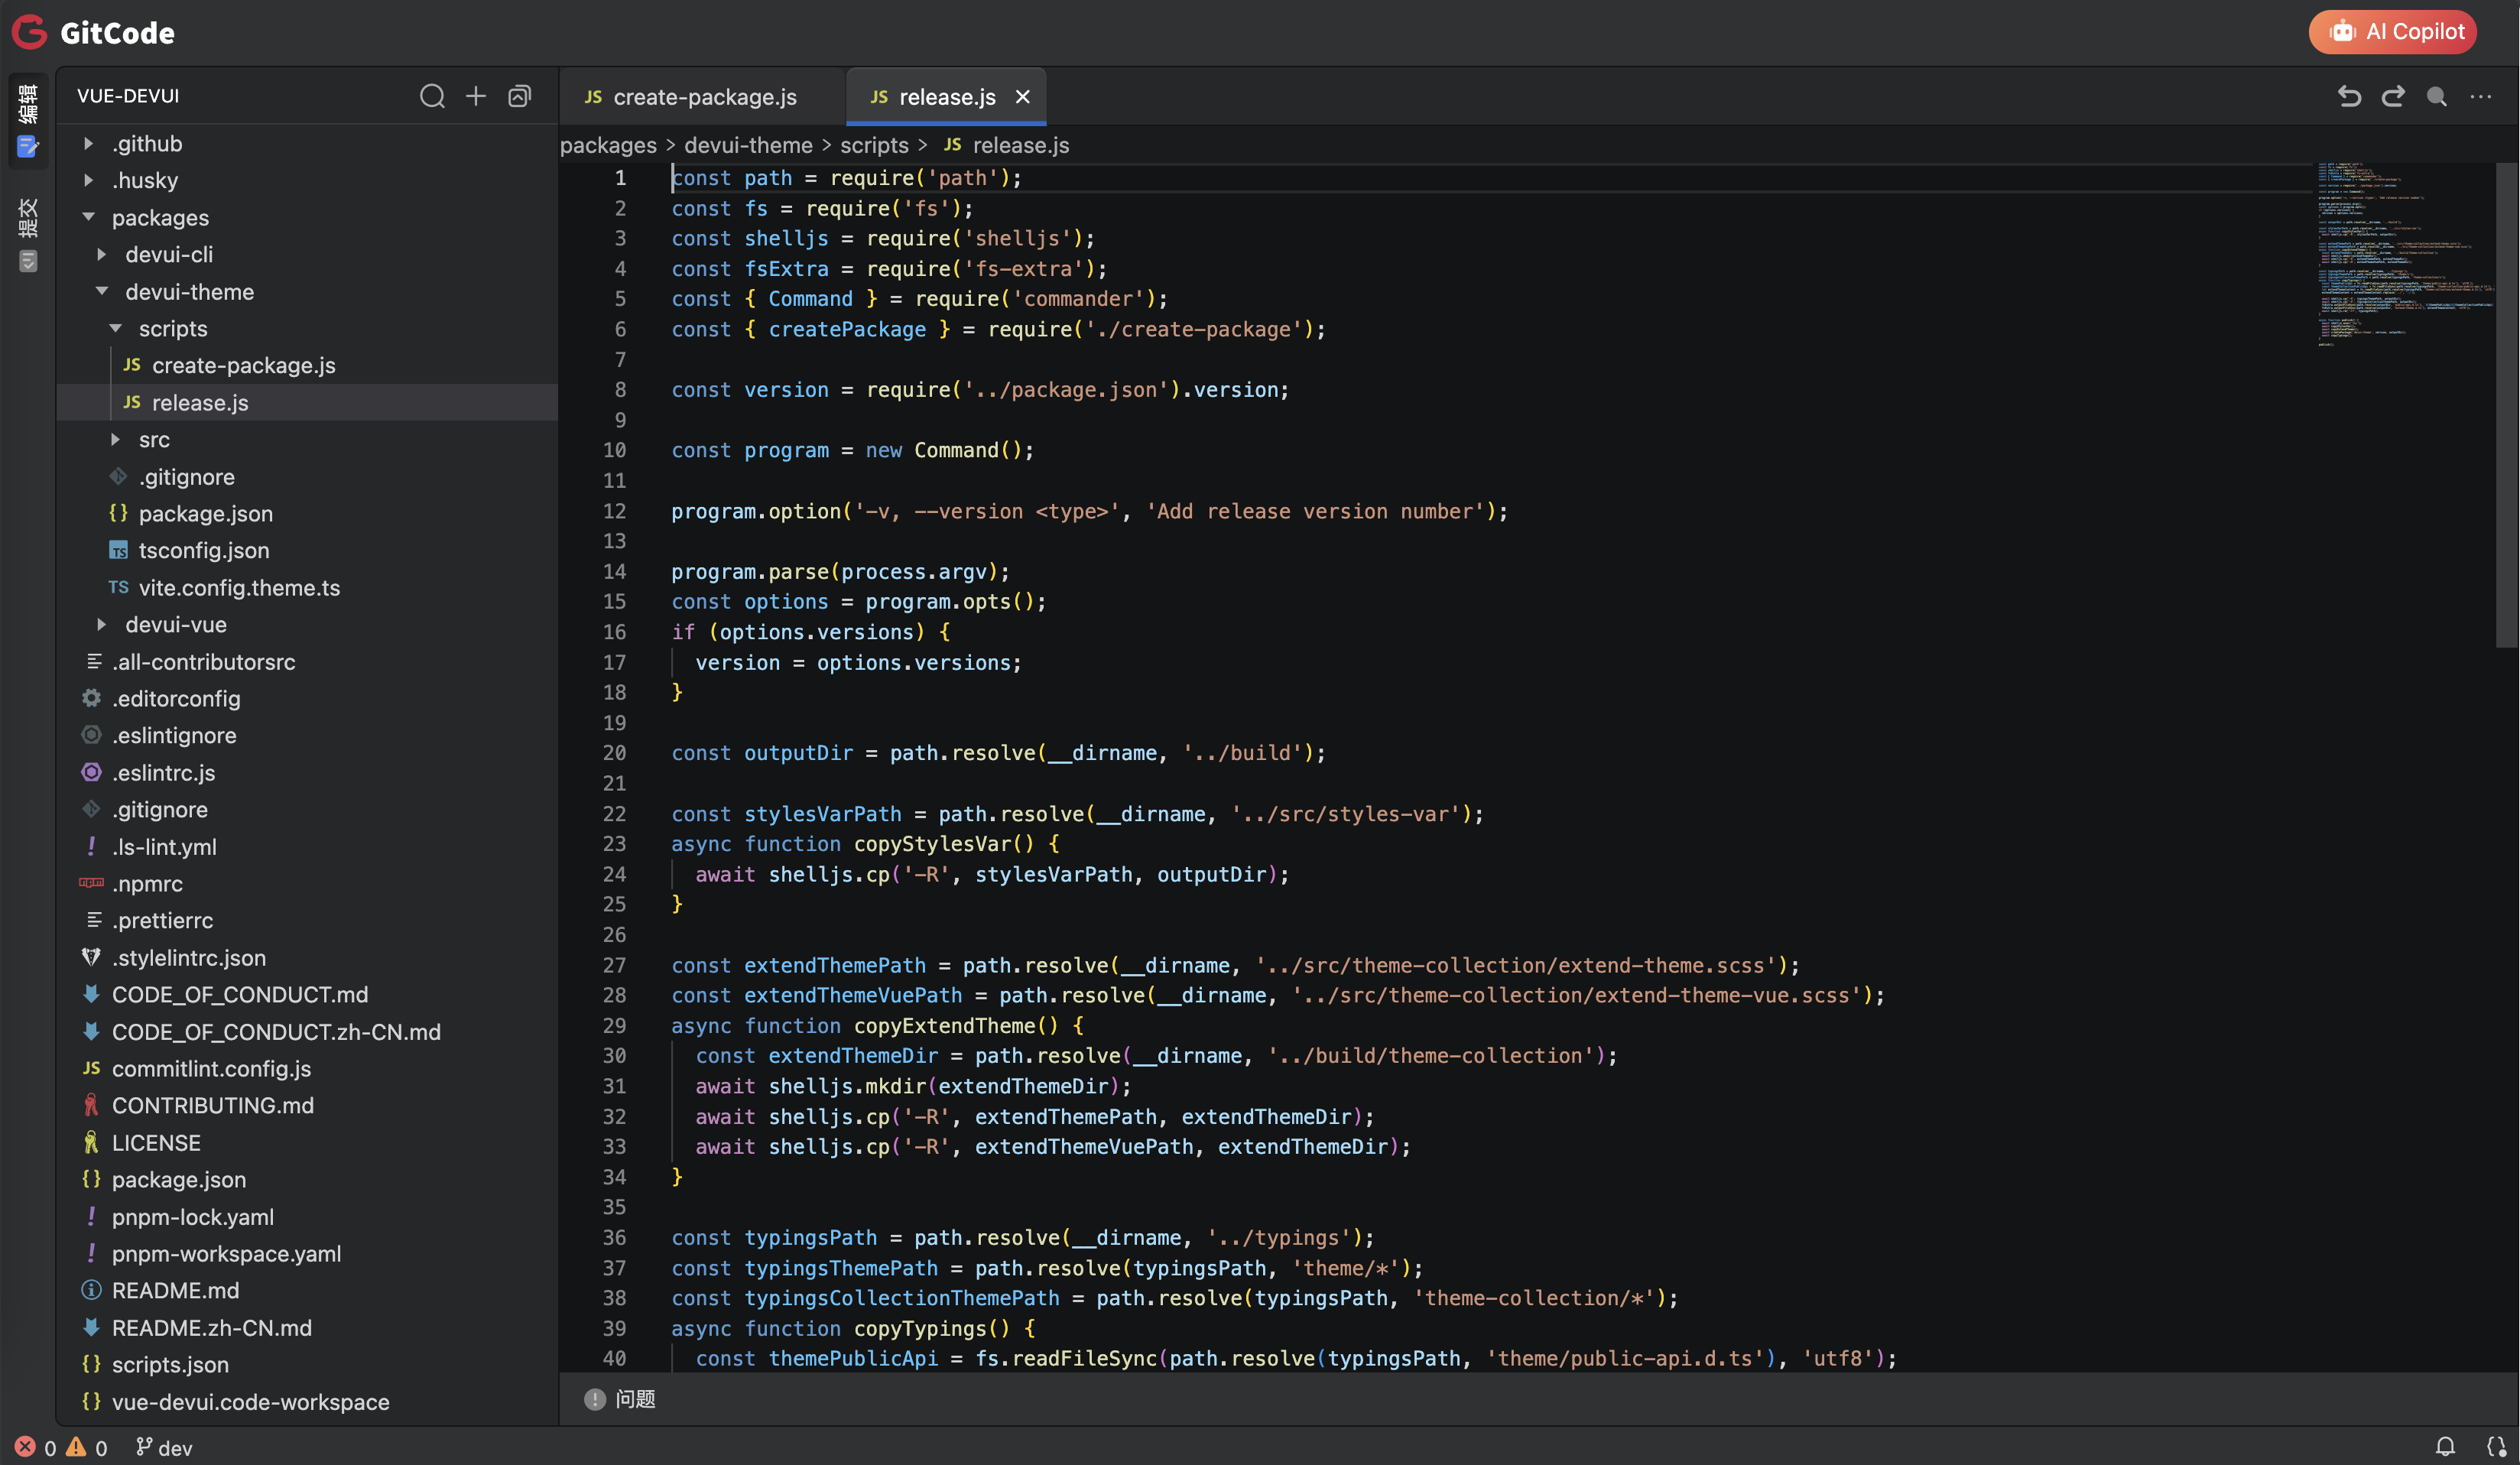Click the dev branch indicator

165,1447
